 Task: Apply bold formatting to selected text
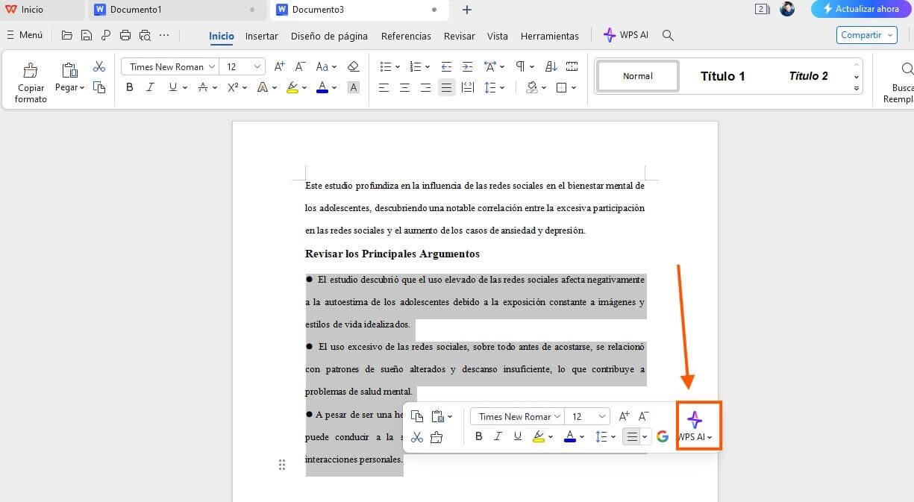pyautogui.click(x=129, y=87)
